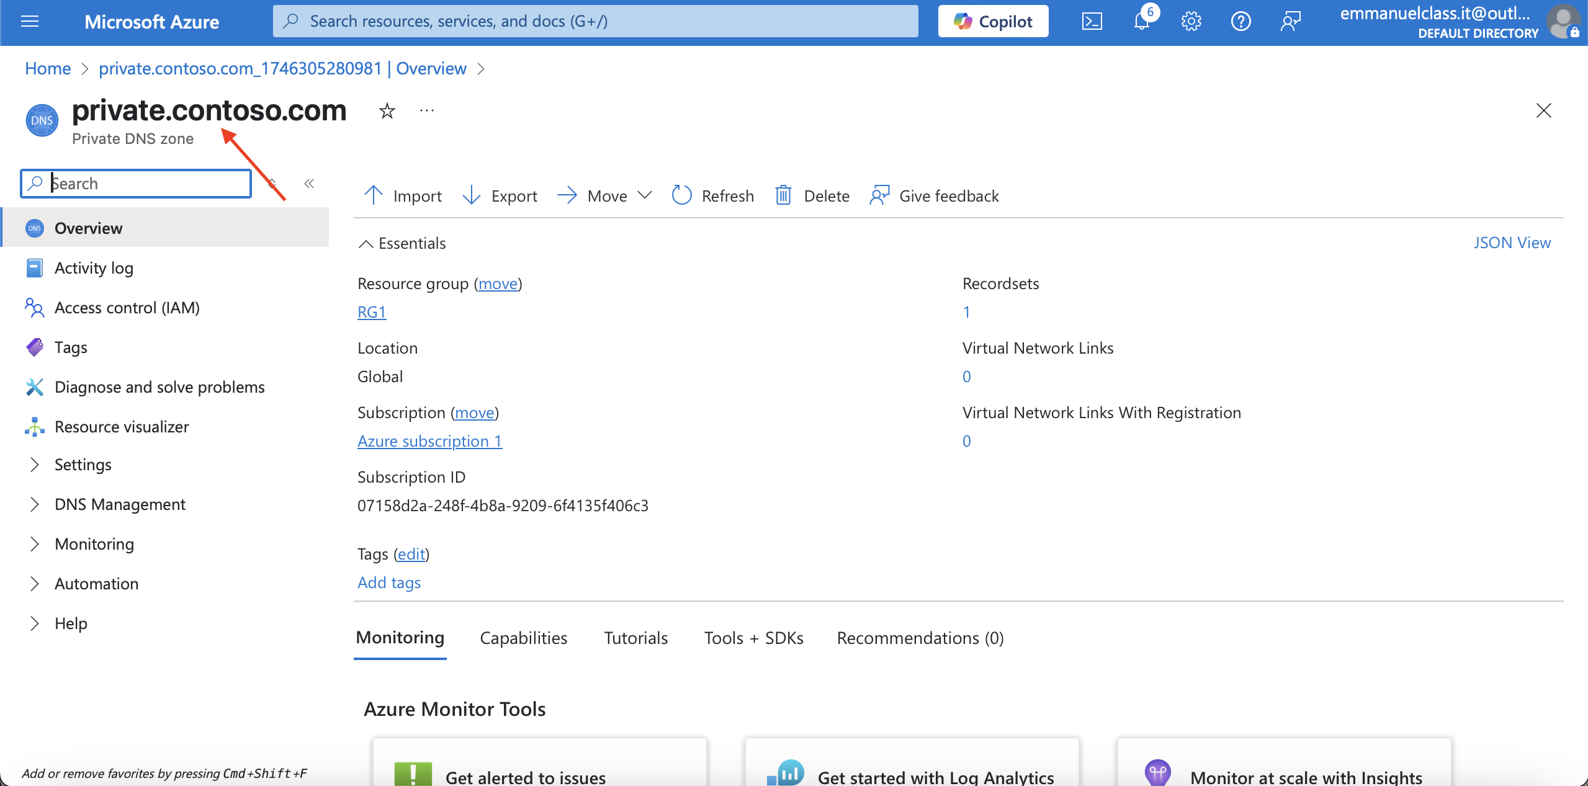1588x786 pixels.
Task: Click the expand/collapse all sidebar groups icon
Action: pos(272,184)
